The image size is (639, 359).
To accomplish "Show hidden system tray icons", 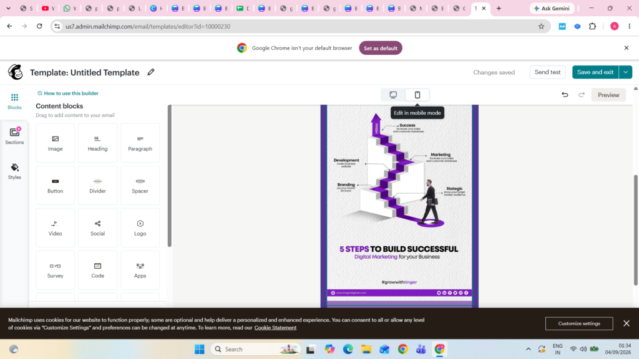I will (x=528, y=349).
